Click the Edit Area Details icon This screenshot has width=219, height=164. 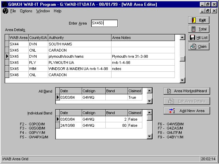point(171,101)
